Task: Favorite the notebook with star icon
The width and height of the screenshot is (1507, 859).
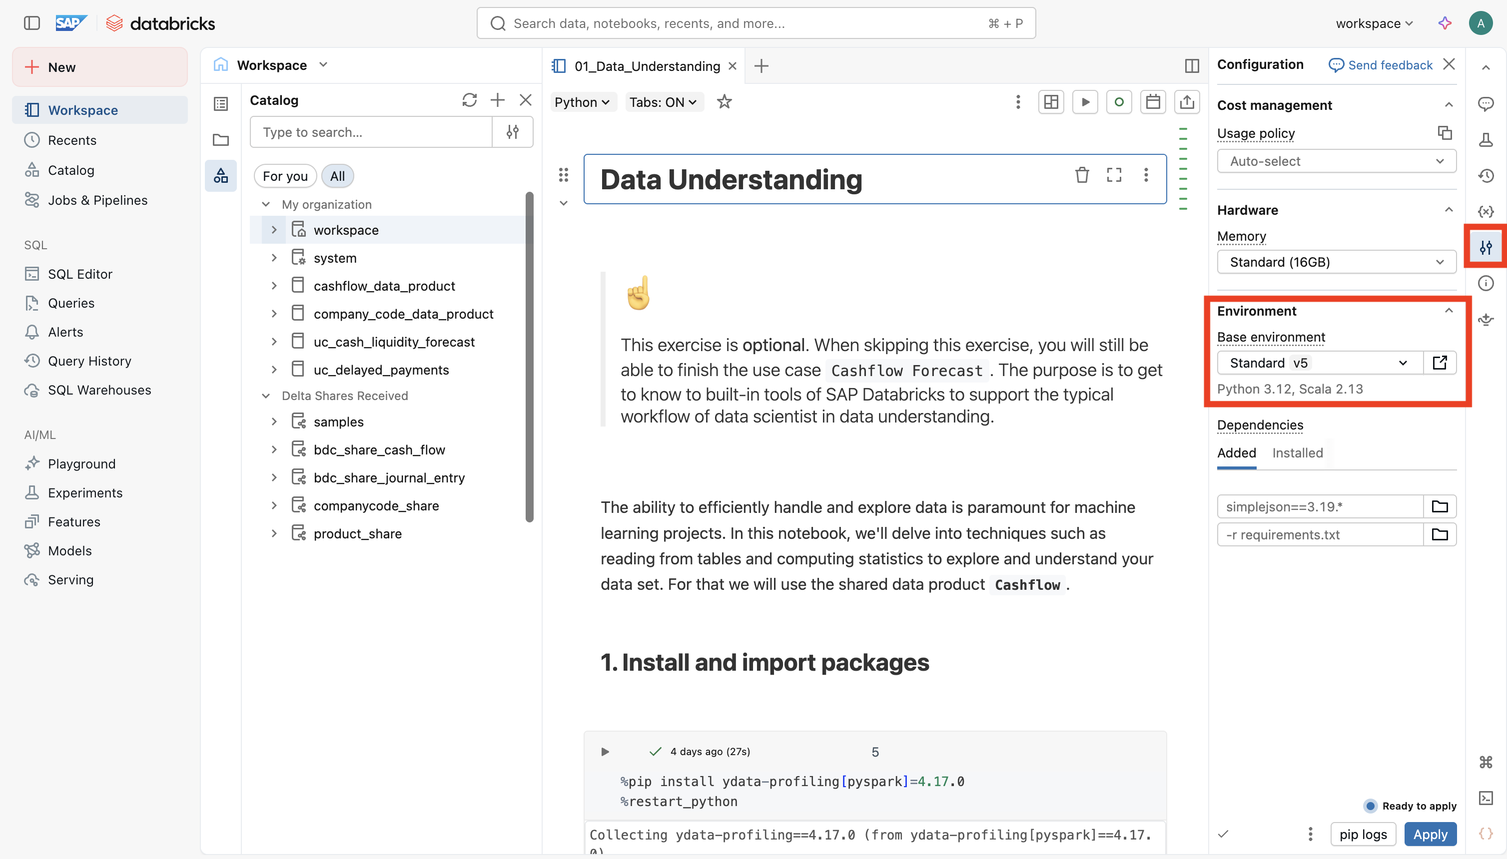Action: (x=725, y=102)
